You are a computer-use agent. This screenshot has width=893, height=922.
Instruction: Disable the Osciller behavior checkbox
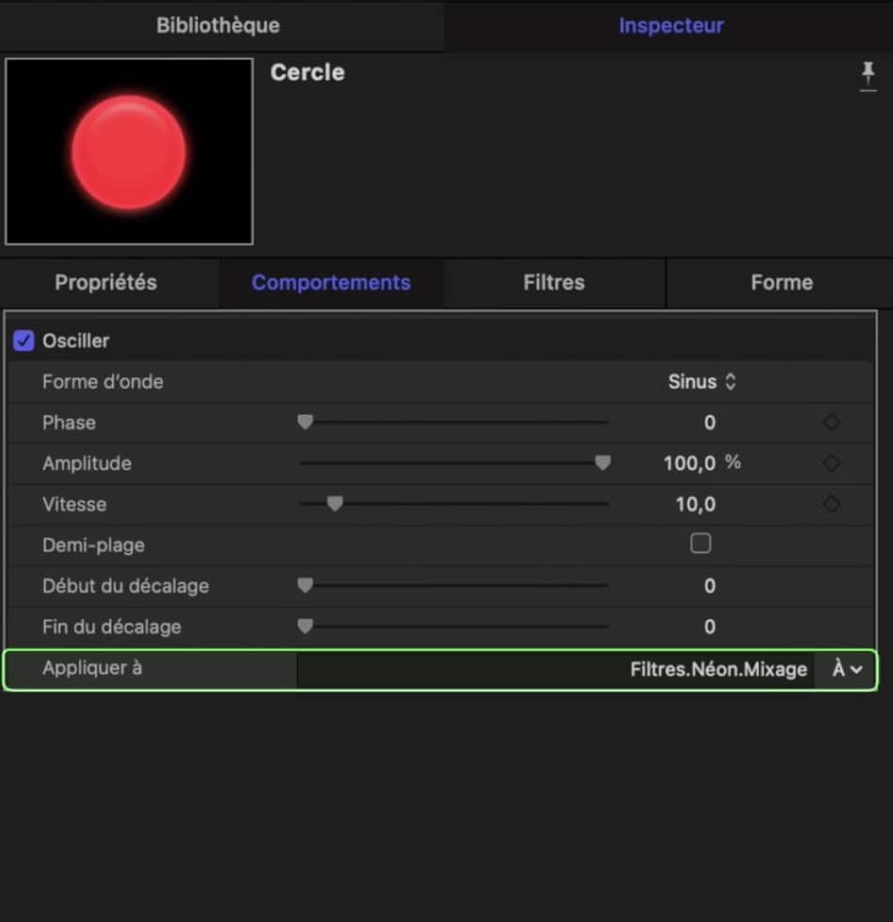click(x=24, y=341)
